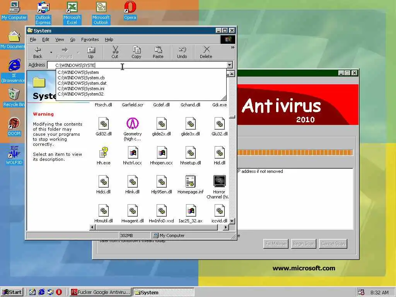
Task: Click the Cut scissors icon
Action: pyautogui.click(x=115, y=49)
